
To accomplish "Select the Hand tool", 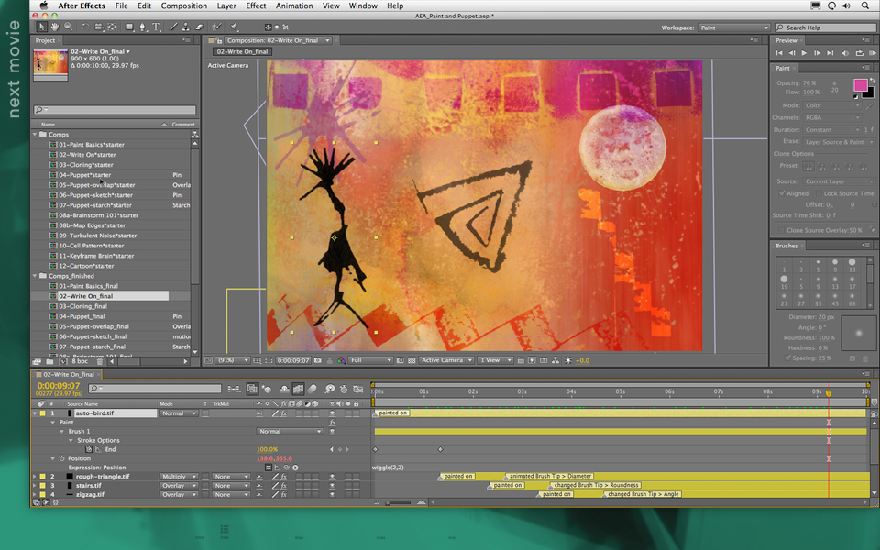I will point(55,27).
